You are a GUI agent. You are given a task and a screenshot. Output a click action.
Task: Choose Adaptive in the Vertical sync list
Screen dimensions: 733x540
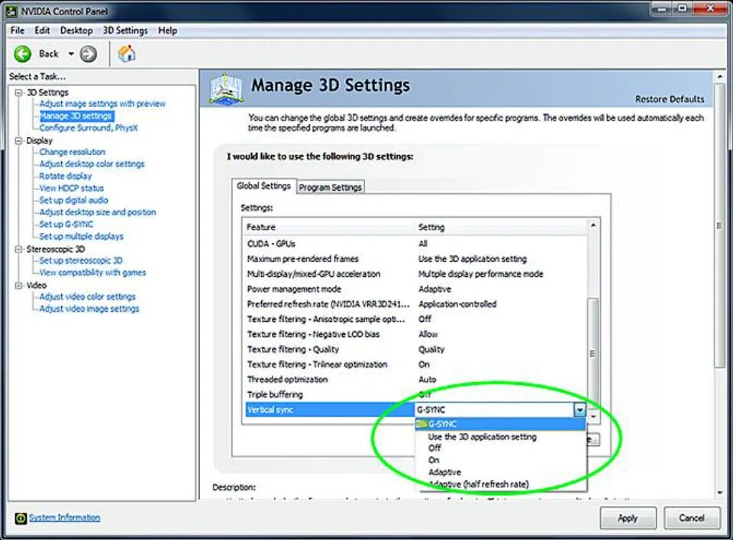pos(500,472)
